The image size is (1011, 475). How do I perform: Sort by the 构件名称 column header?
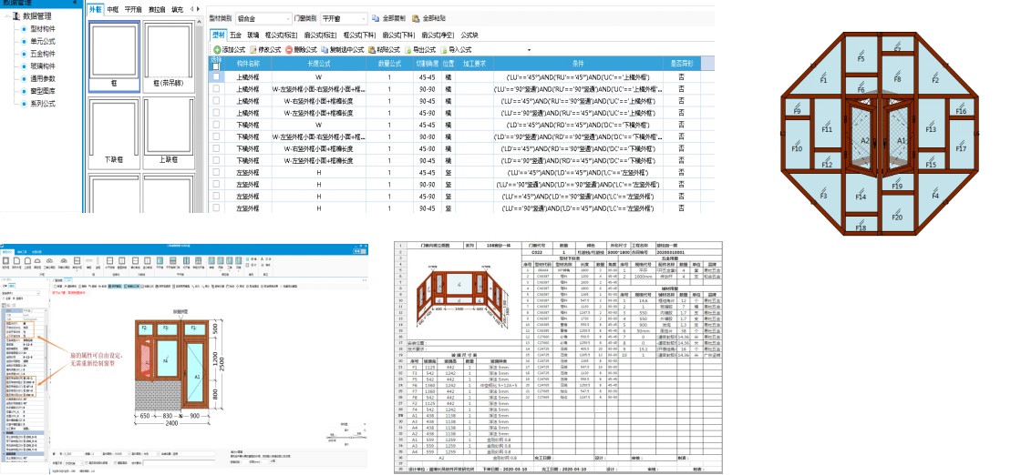click(248, 64)
